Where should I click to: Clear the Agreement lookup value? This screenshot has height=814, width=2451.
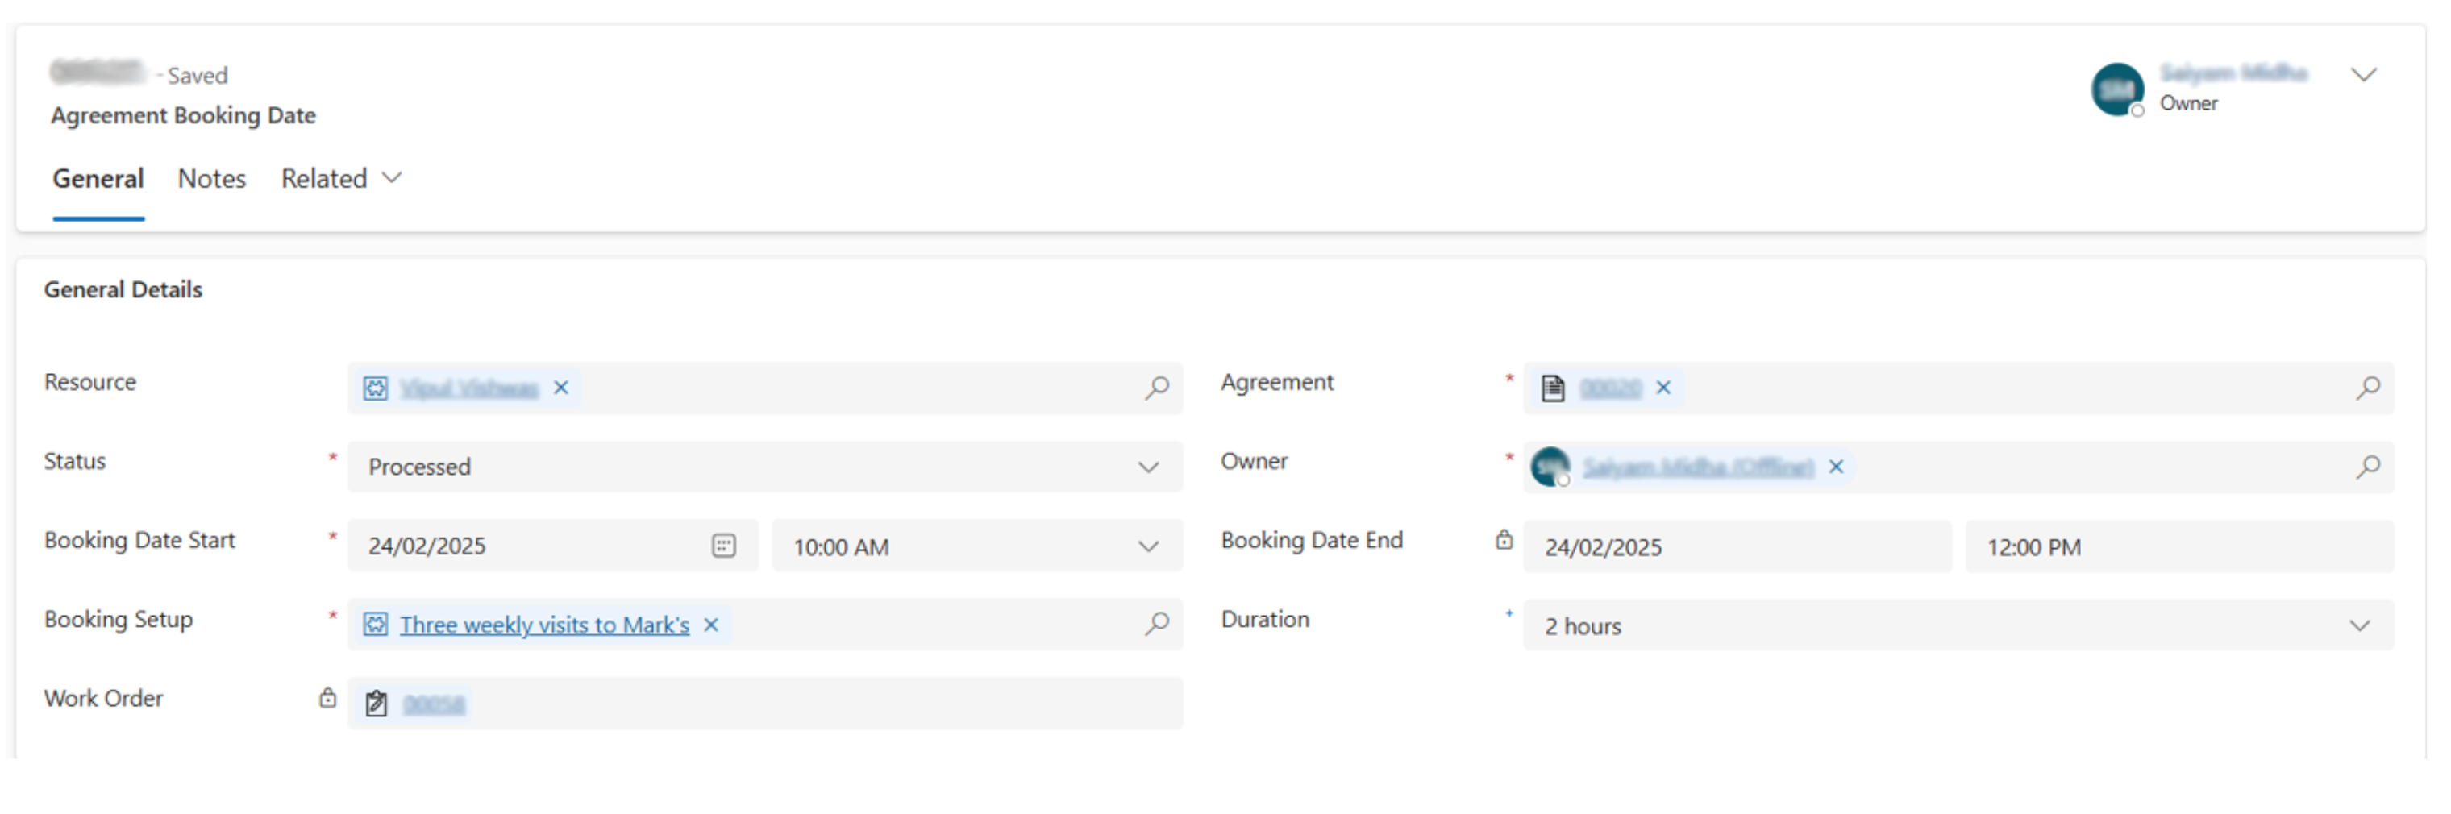1663,388
